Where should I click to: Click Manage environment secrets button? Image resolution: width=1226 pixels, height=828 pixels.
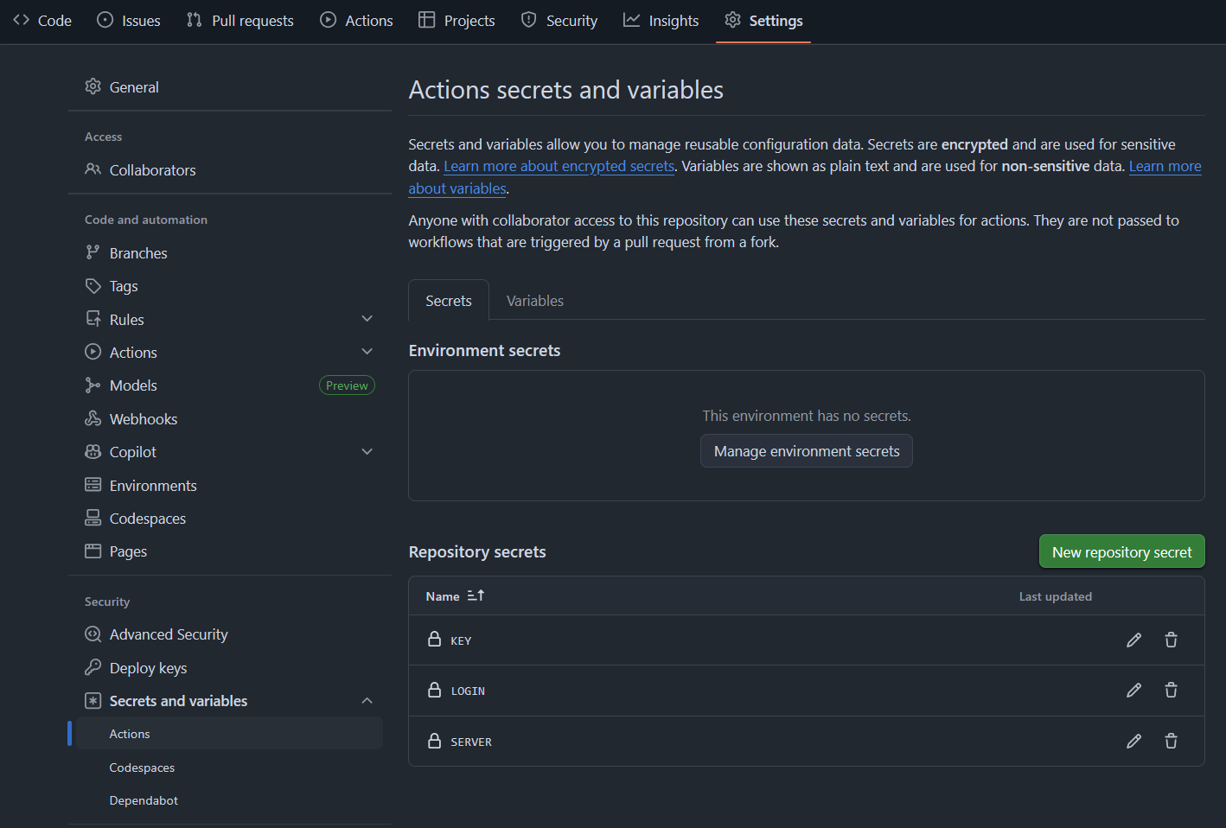[806, 451]
